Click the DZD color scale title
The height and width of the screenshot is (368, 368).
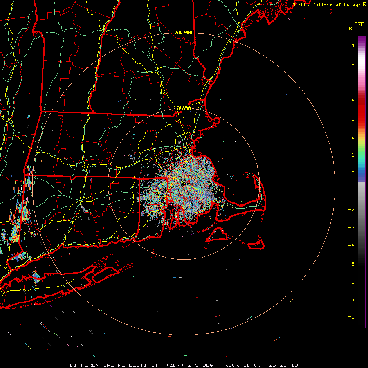coord(359,25)
